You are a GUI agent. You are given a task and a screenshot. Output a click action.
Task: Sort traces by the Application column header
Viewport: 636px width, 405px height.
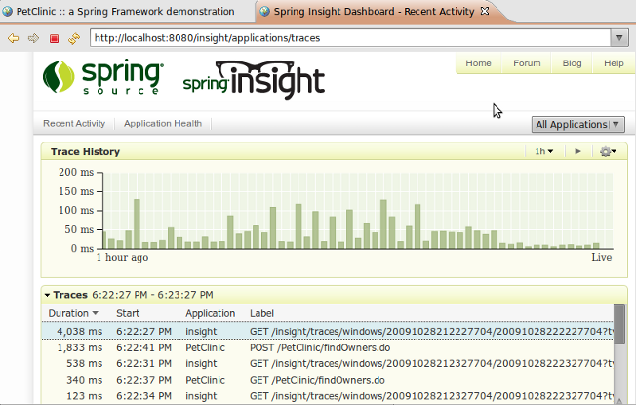click(210, 313)
